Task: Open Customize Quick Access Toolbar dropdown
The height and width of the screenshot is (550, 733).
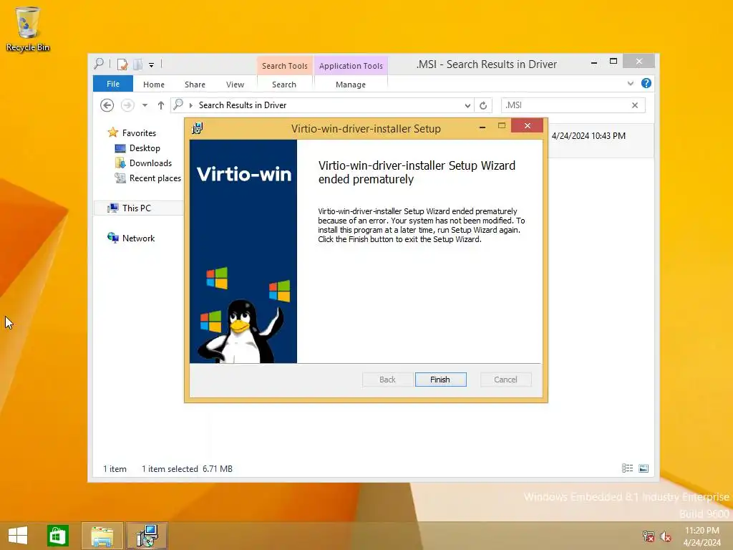Action: 152,65
